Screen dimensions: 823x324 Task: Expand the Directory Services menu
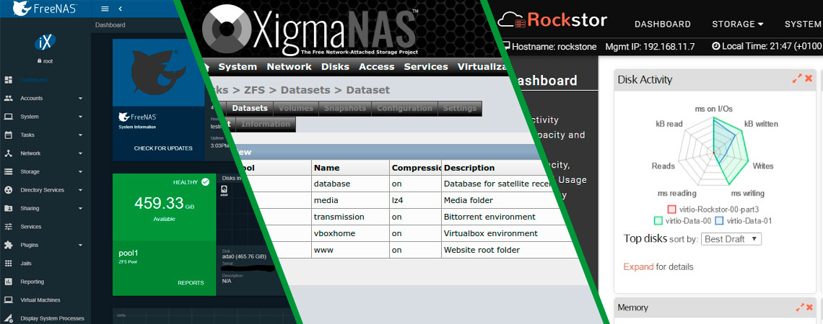click(80, 190)
